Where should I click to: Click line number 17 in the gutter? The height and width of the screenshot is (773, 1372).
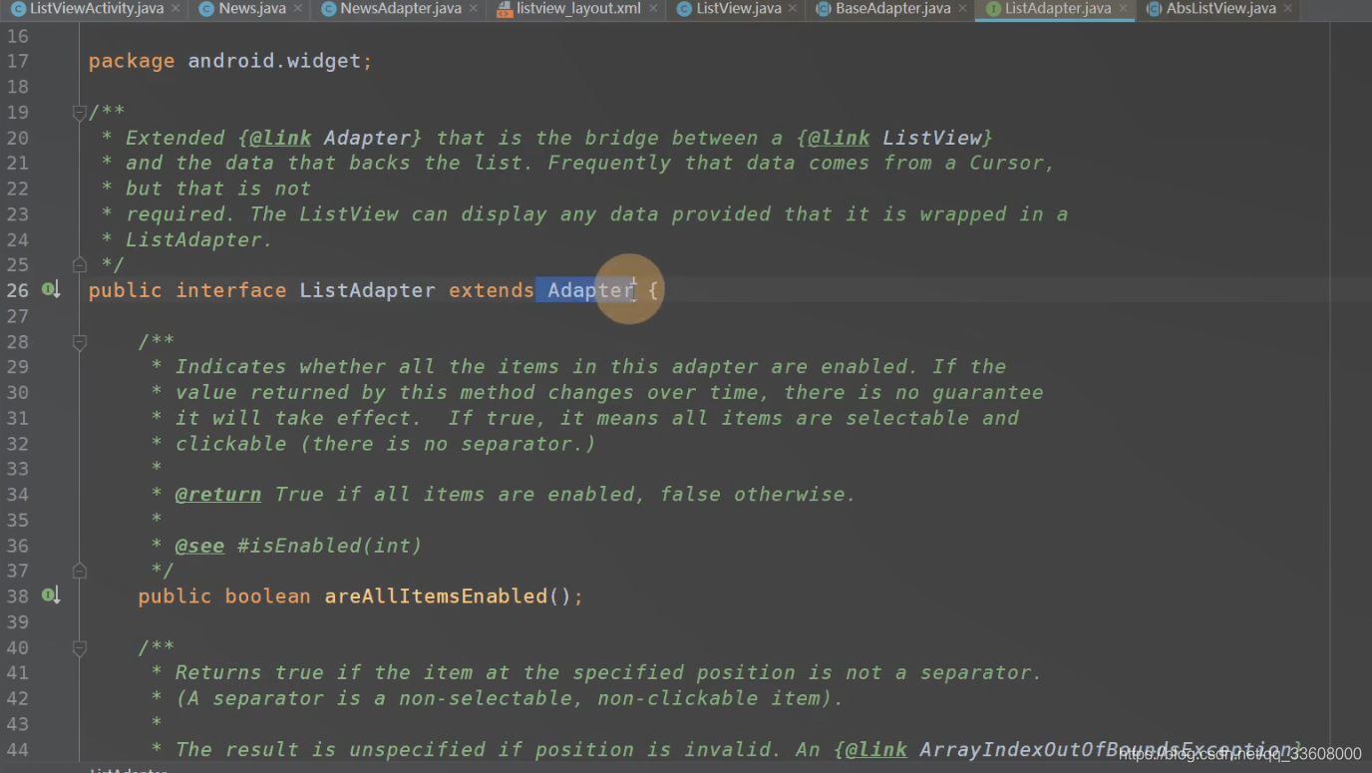(18, 61)
